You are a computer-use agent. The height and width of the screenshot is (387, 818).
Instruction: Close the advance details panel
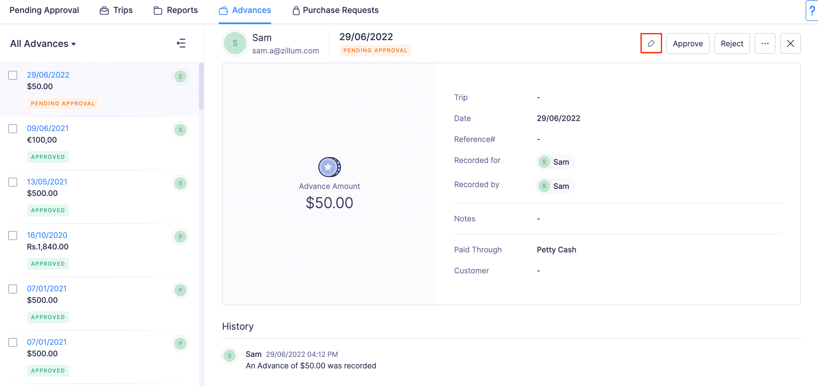pyautogui.click(x=790, y=43)
